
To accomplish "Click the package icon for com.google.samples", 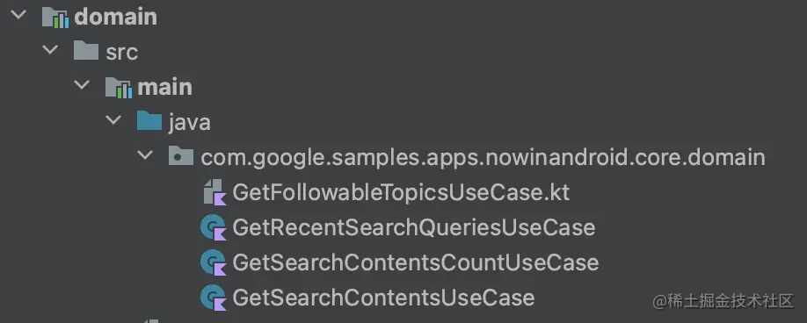I will point(181,156).
